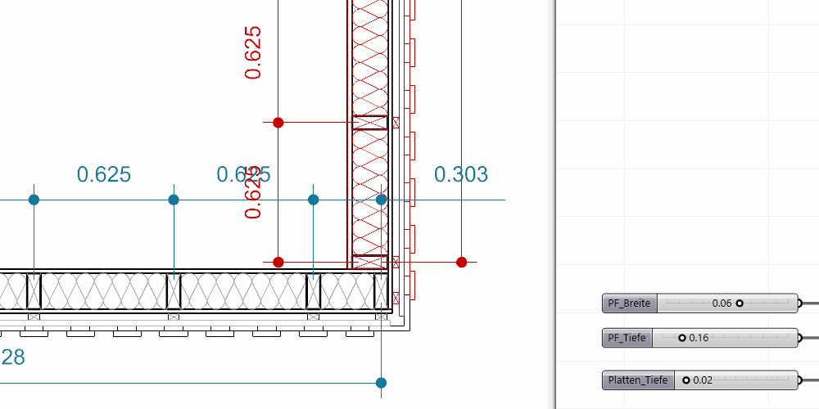This screenshot has height=409, width=819.
Task: Click the 0.16 value on PF_Tiefe
Action: click(x=699, y=338)
